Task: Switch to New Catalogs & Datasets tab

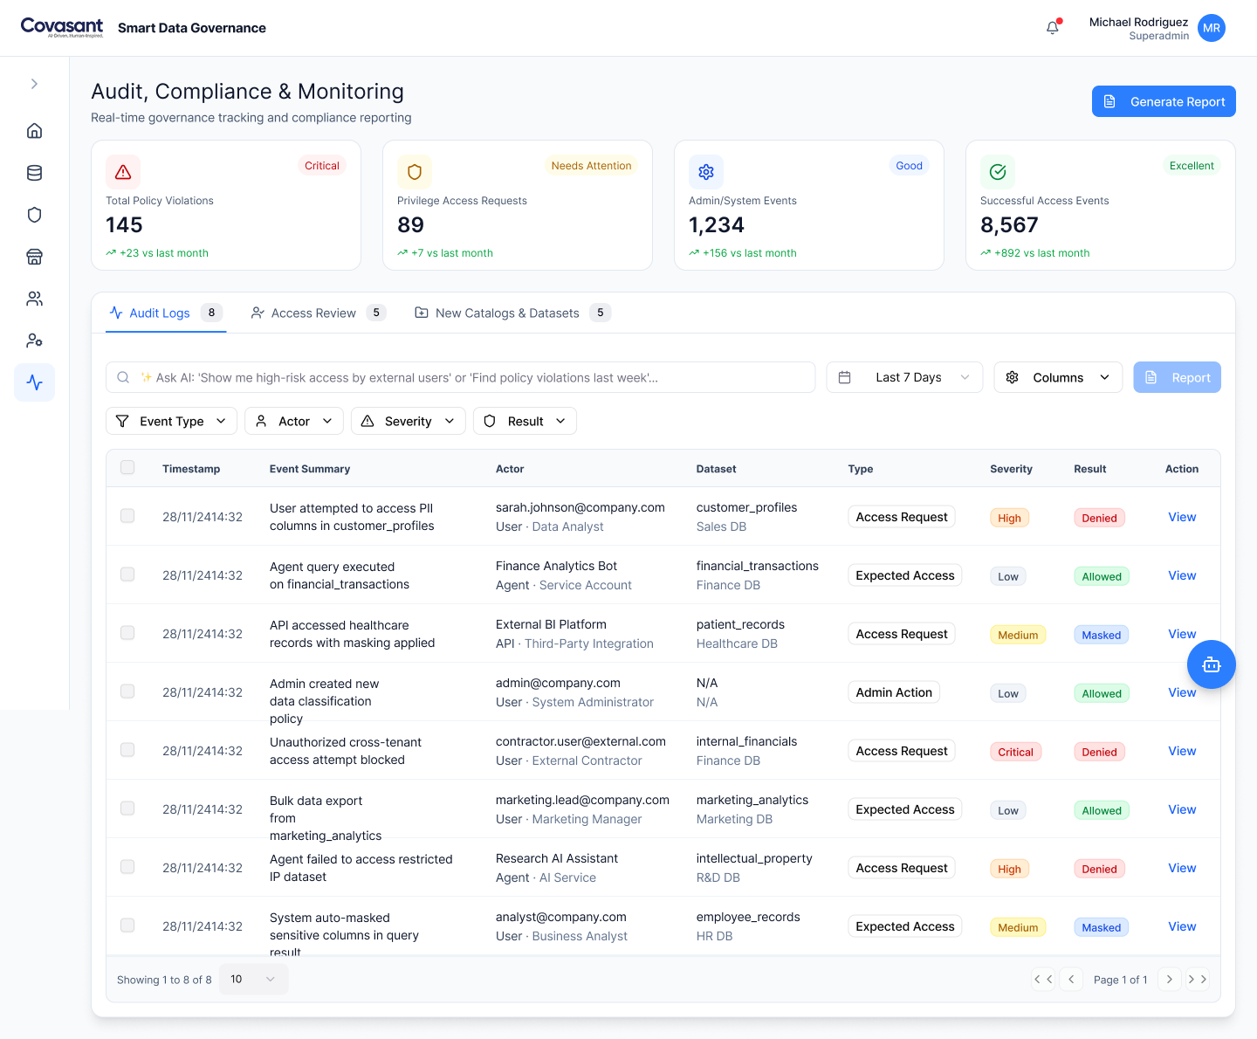Action: [512, 313]
